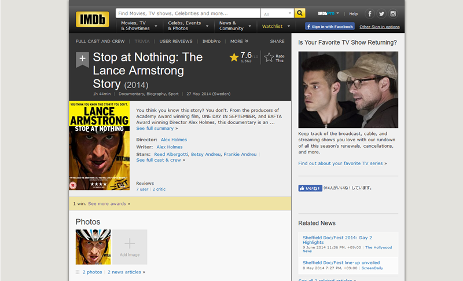Open the USER REVIEWS tab

[x=176, y=41]
